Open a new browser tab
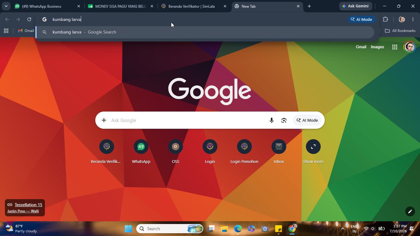Screen dimensions: 420x236 (309, 6)
